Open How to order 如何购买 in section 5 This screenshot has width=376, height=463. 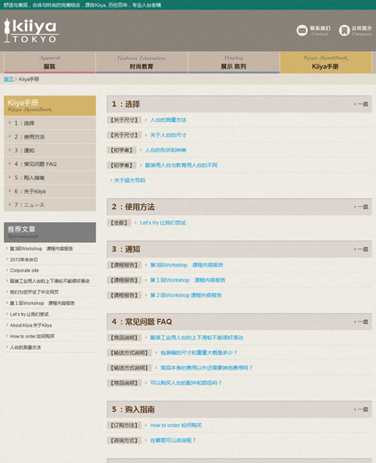pyautogui.click(x=176, y=425)
